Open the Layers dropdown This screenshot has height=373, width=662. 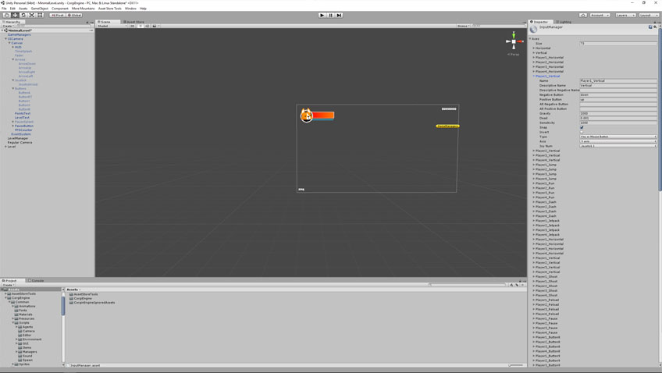pos(625,15)
